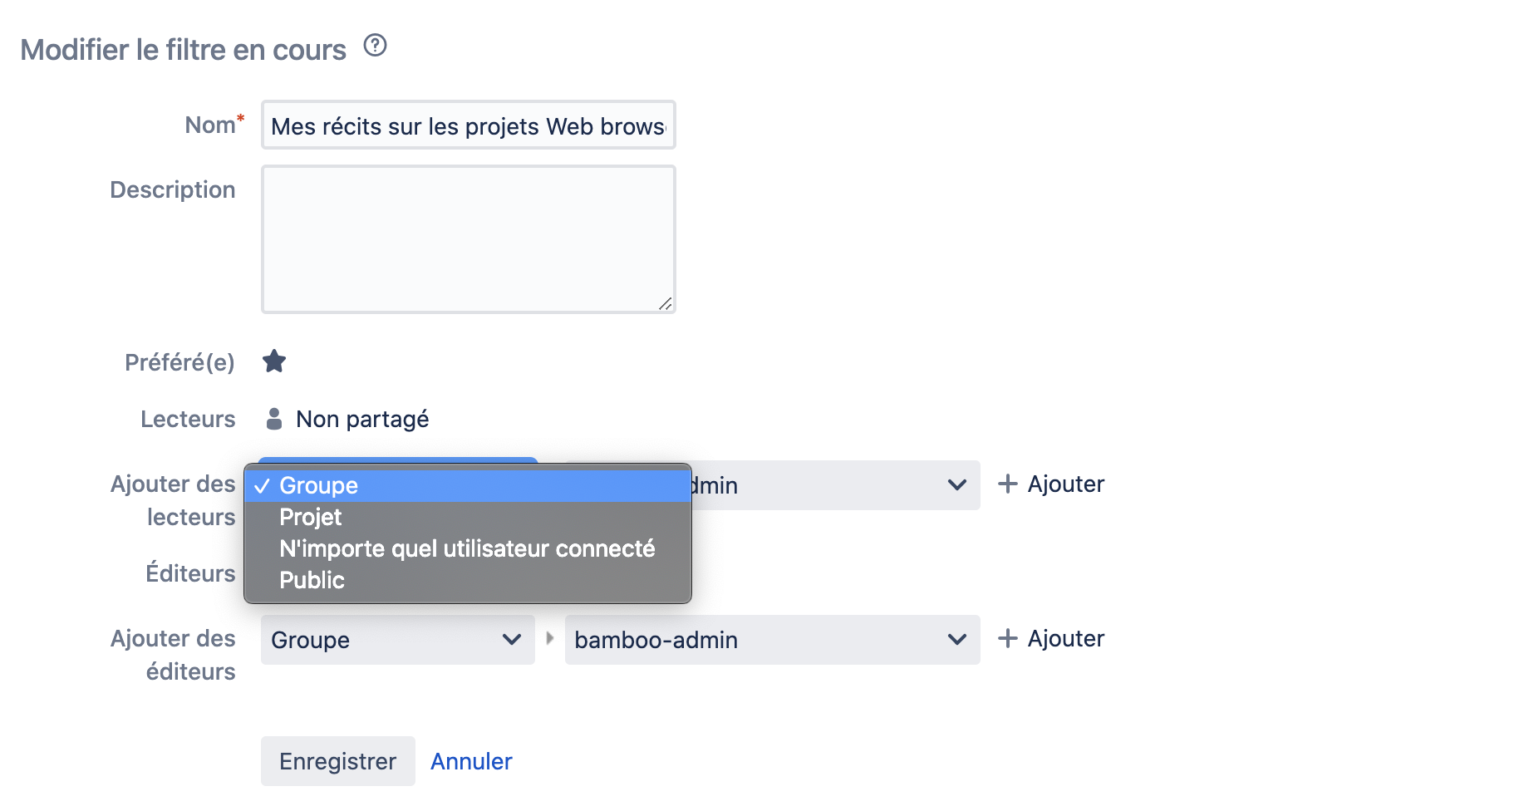Click the Ajouter button for readers
Image resolution: width=1519 pixels, height=806 pixels.
coord(1051,484)
